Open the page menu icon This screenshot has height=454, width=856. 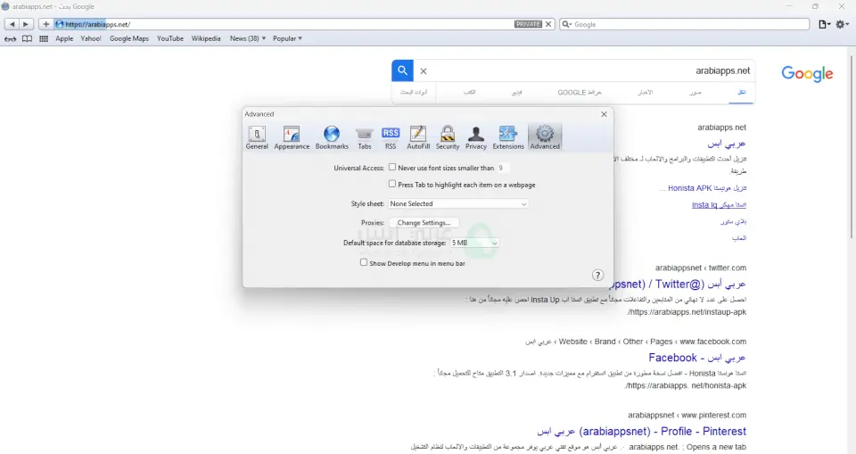[x=824, y=24]
